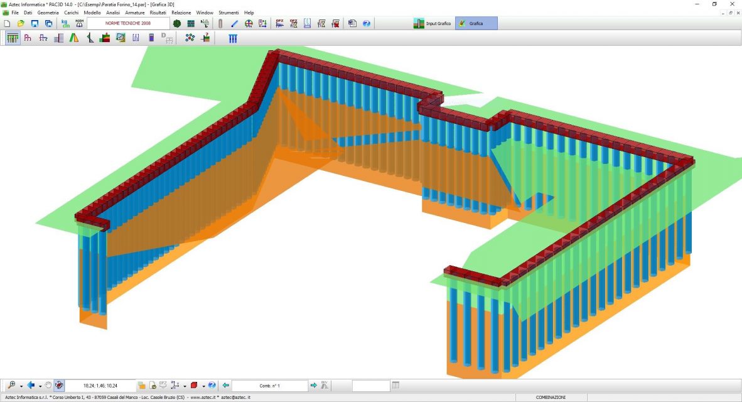Open the zoom magnifier dropdown arrow

[21, 386]
